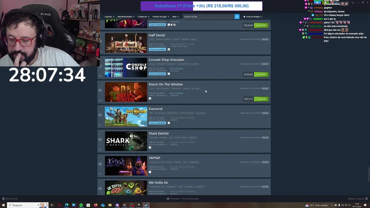Remove Everwind from wishlist

pyautogui.click(x=265, y=113)
